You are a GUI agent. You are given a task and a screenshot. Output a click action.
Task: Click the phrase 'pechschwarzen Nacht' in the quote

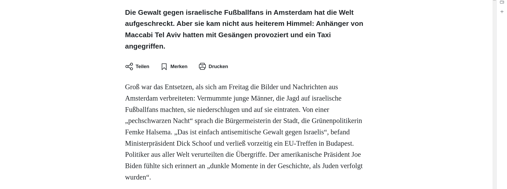coord(159,121)
